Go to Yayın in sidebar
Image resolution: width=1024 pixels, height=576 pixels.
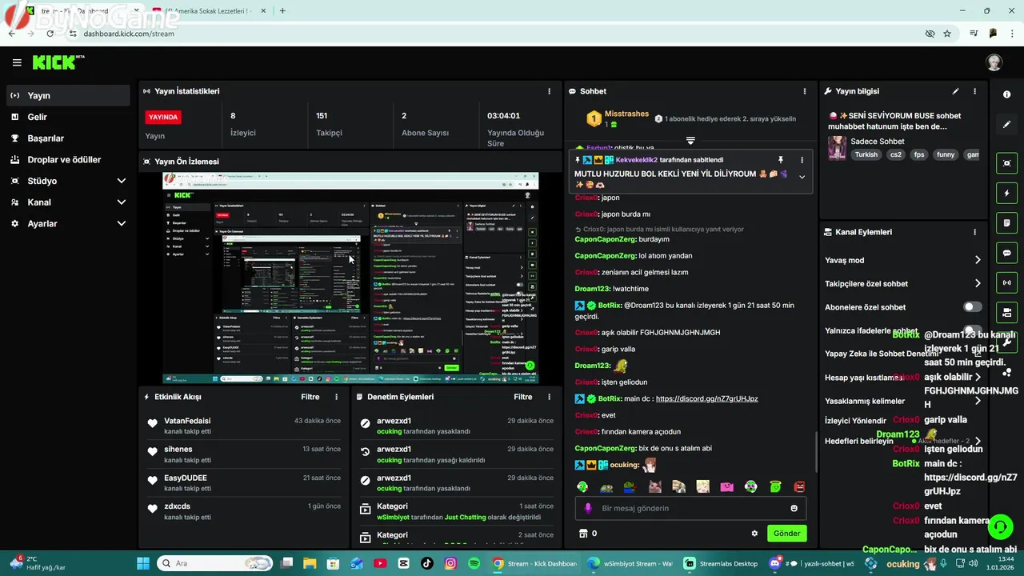[68, 95]
